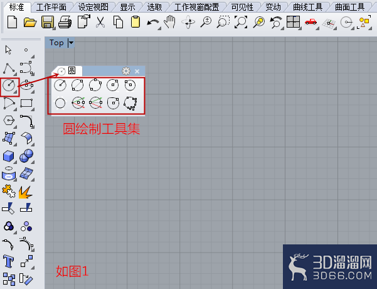This screenshot has width=377, height=289.
Task: Open the circle flyout gear options
Action: tap(126, 71)
